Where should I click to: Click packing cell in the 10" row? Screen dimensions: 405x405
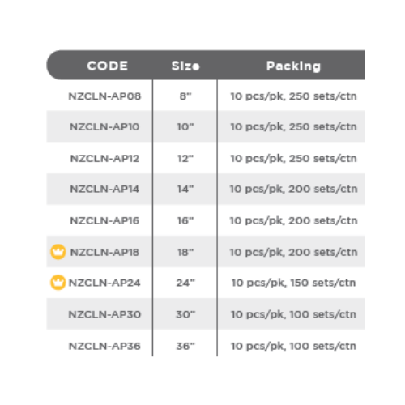click(x=293, y=126)
